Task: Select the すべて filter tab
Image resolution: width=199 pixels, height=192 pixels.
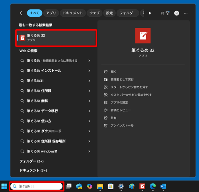Action: point(35,13)
